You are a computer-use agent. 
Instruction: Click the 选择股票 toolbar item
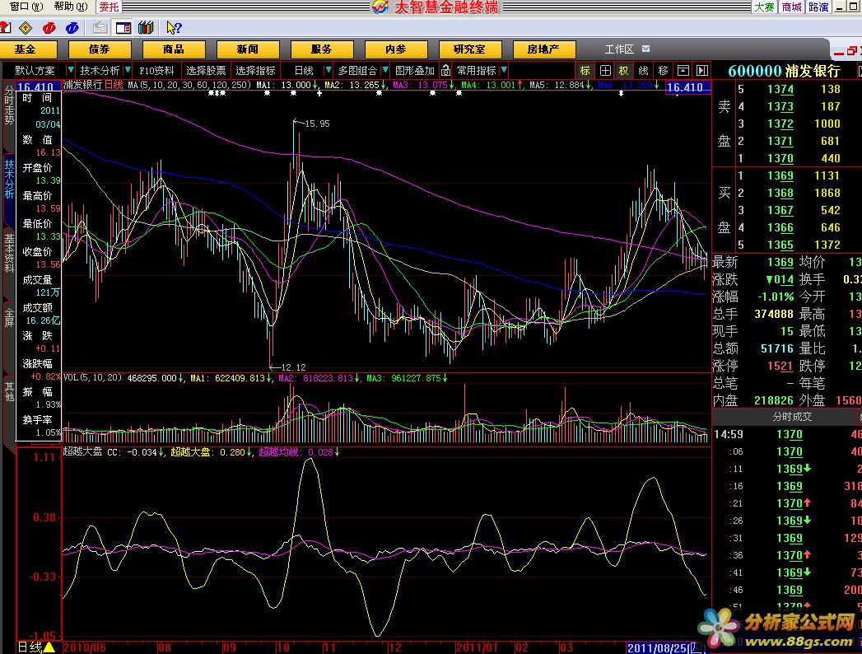[206, 70]
